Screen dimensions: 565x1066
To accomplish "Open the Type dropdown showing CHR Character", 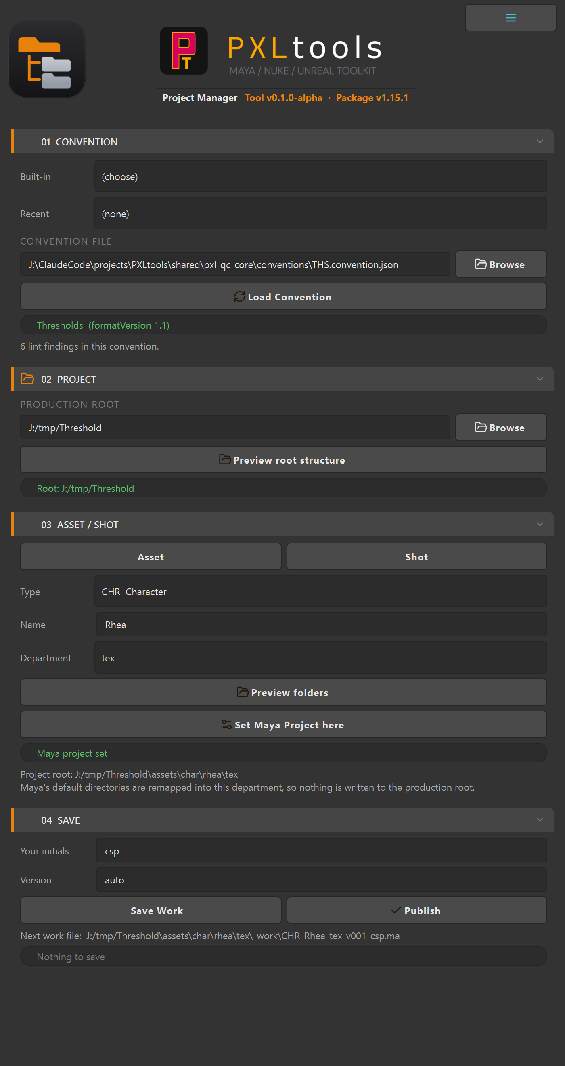I will (320, 592).
